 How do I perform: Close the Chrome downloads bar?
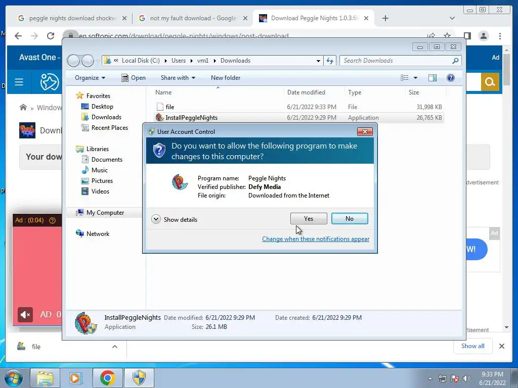(501, 346)
